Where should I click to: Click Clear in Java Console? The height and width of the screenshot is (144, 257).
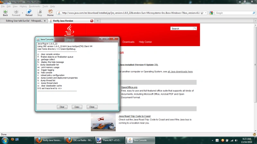[62, 107]
